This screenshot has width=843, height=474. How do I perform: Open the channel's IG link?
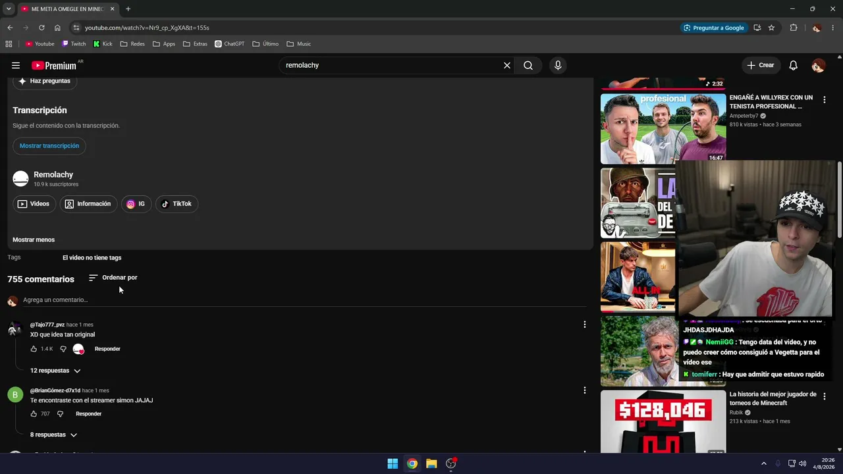click(136, 204)
